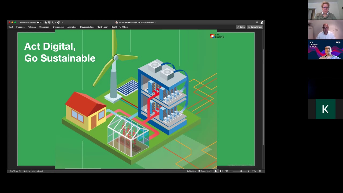Screen dimensions: 343x193
Task: Select the second participant video thumbnail
Action: [326, 30]
